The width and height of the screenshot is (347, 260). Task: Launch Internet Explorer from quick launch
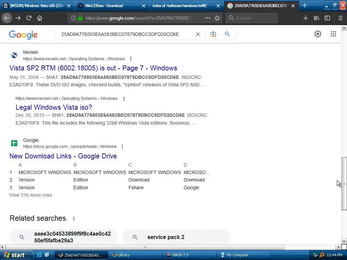(39, 255)
